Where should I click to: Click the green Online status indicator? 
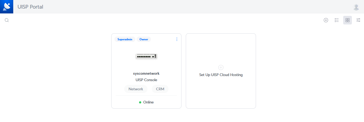click(140, 102)
